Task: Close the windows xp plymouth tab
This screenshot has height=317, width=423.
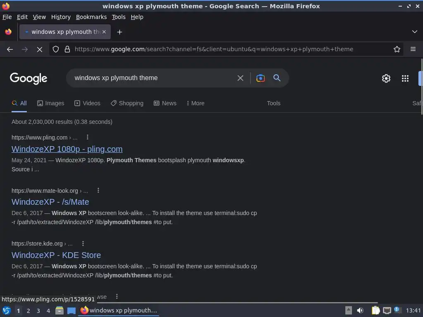Action: [104, 32]
